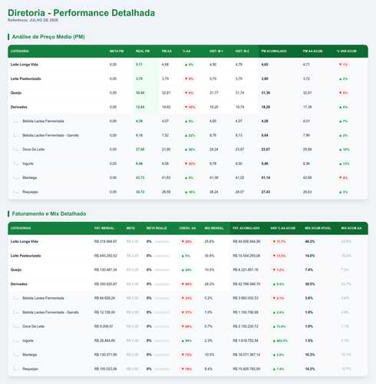
Task: Click the Real PM value 43,73 for Manteiga
Action: pos(140,177)
